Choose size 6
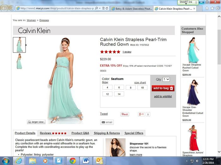Screen dimensions: 221x165 coord(119,87)
